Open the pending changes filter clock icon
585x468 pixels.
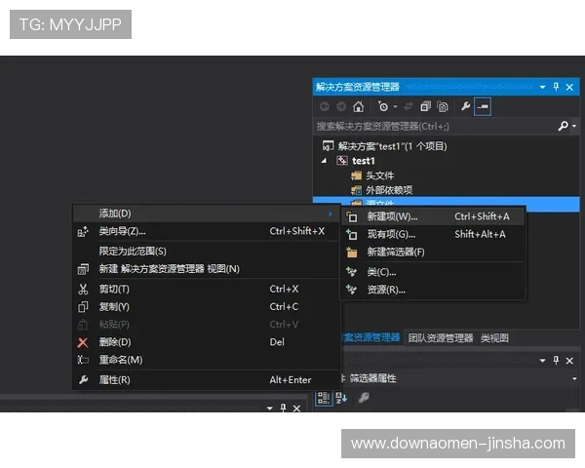point(383,107)
